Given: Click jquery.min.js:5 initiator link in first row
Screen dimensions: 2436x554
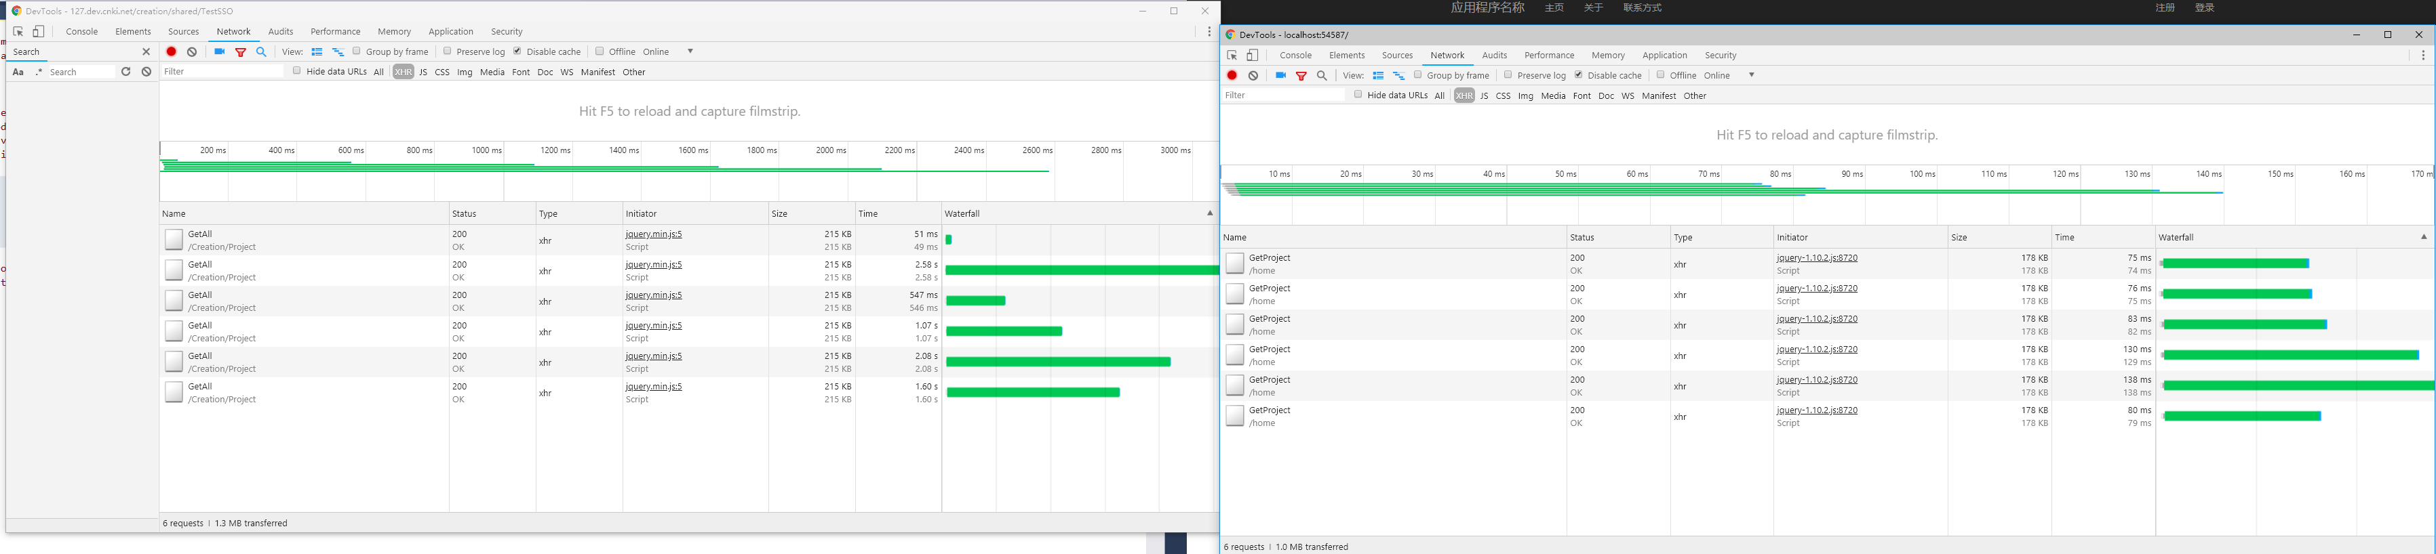Looking at the screenshot, I should coord(654,234).
